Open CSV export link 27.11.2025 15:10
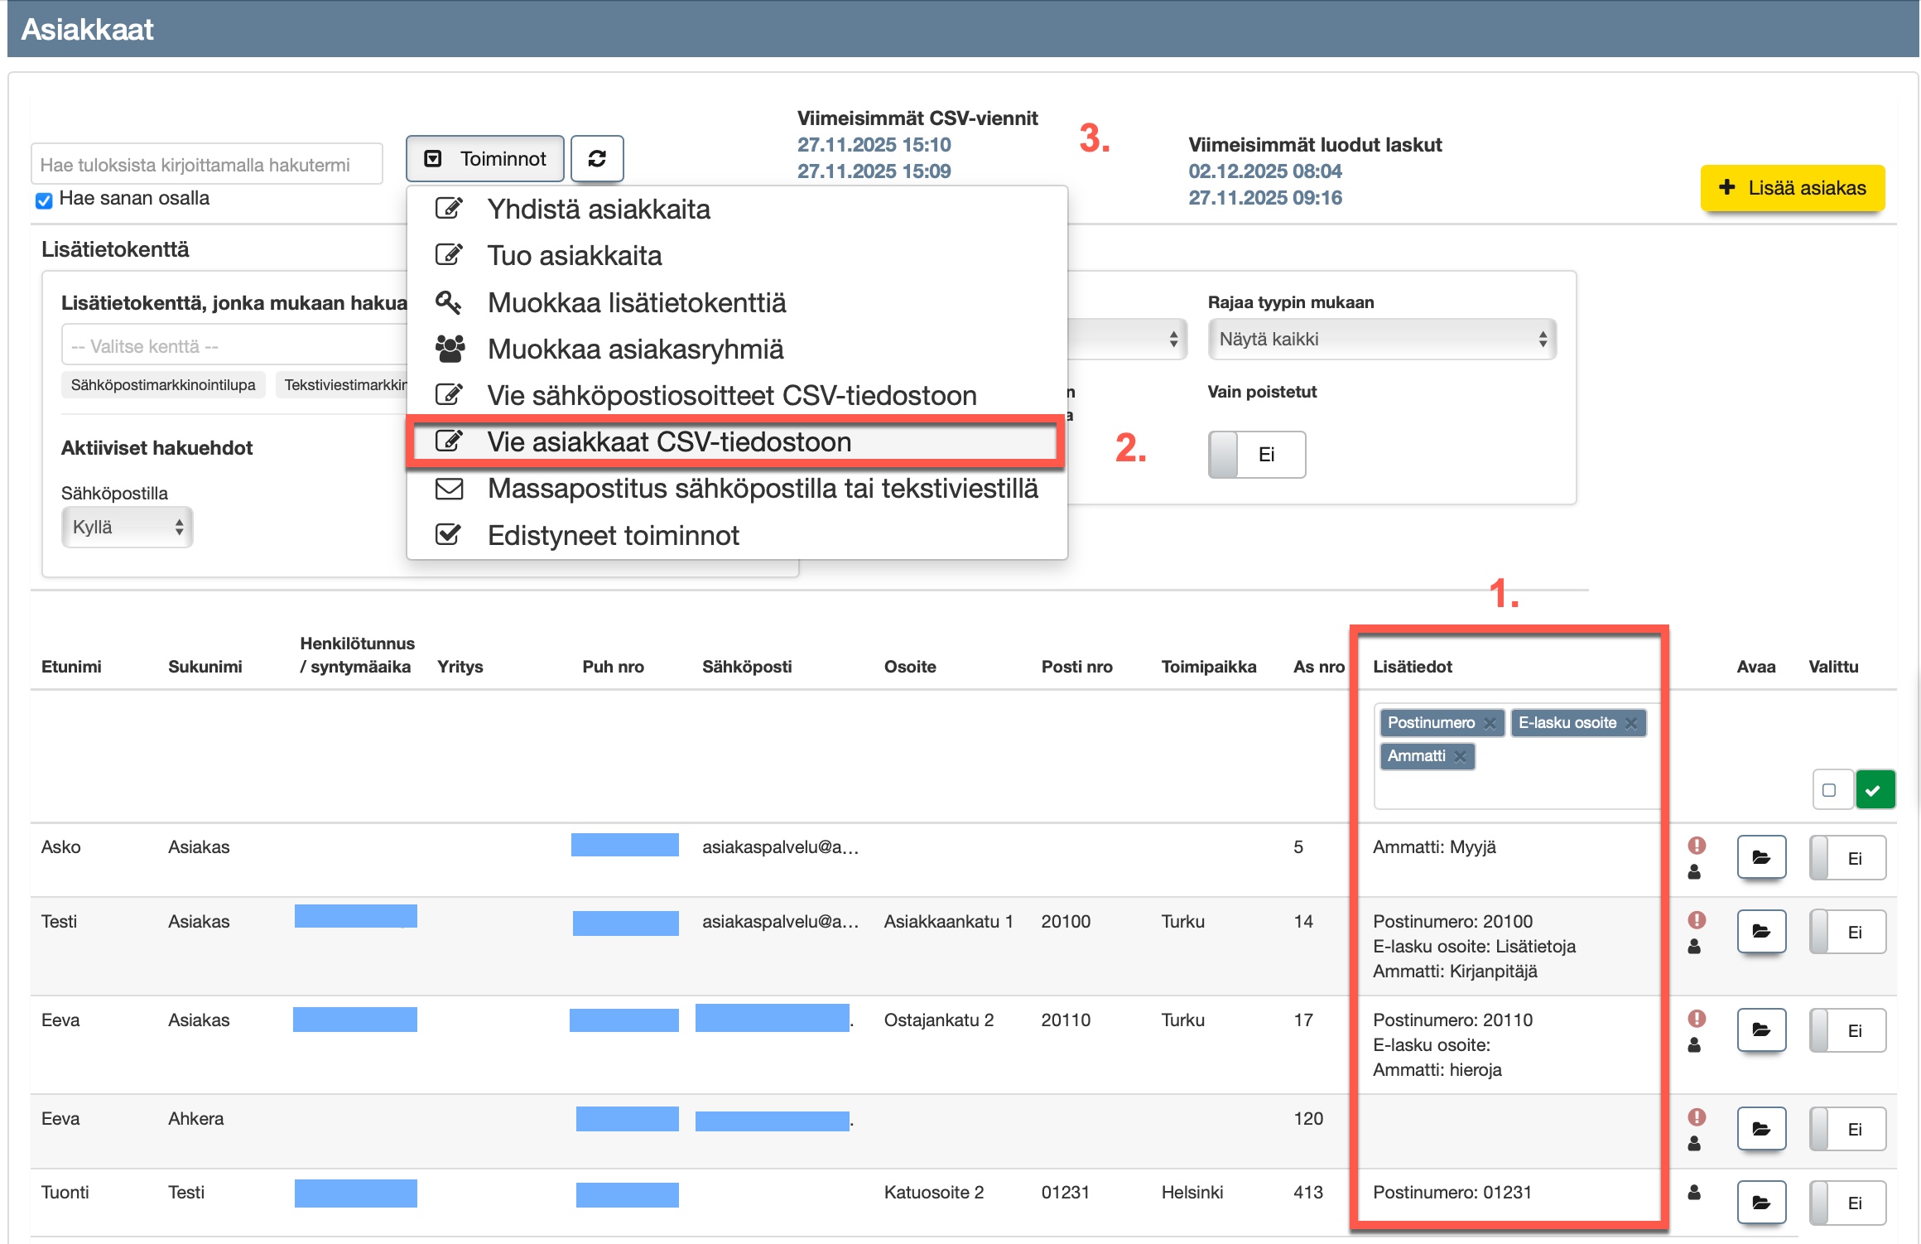The height and width of the screenshot is (1244, 1921). 874,145
